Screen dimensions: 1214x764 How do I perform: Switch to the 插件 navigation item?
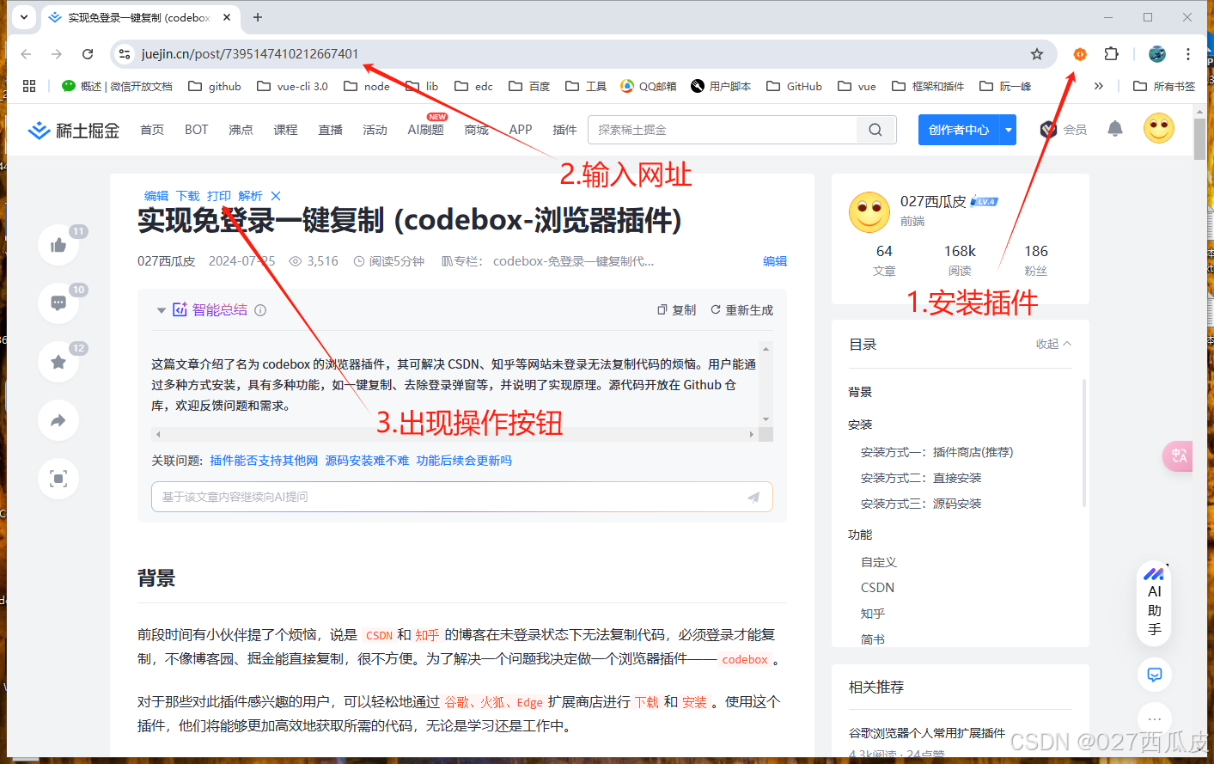tap(564, 129)
